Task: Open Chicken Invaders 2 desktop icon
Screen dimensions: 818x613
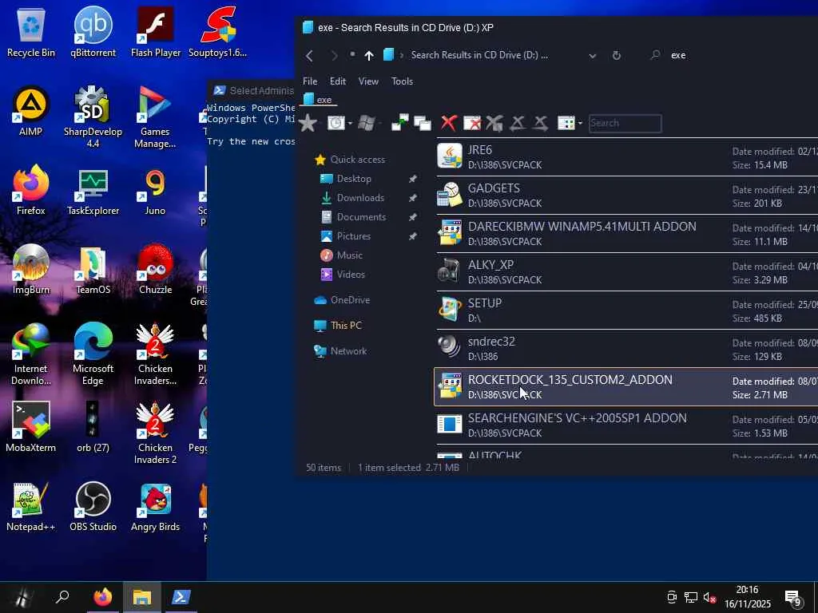Action: pos(155,433)
